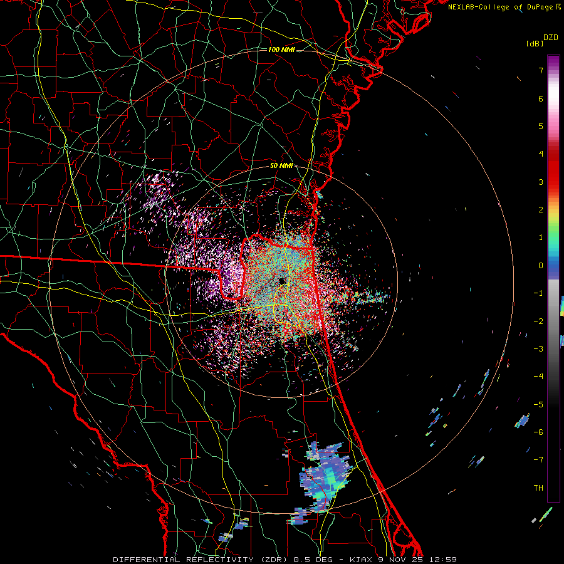The height and width of the screenshot is (564, 564).
Task: Click the 7 value on the color scale
Action: tap(541, 70)
